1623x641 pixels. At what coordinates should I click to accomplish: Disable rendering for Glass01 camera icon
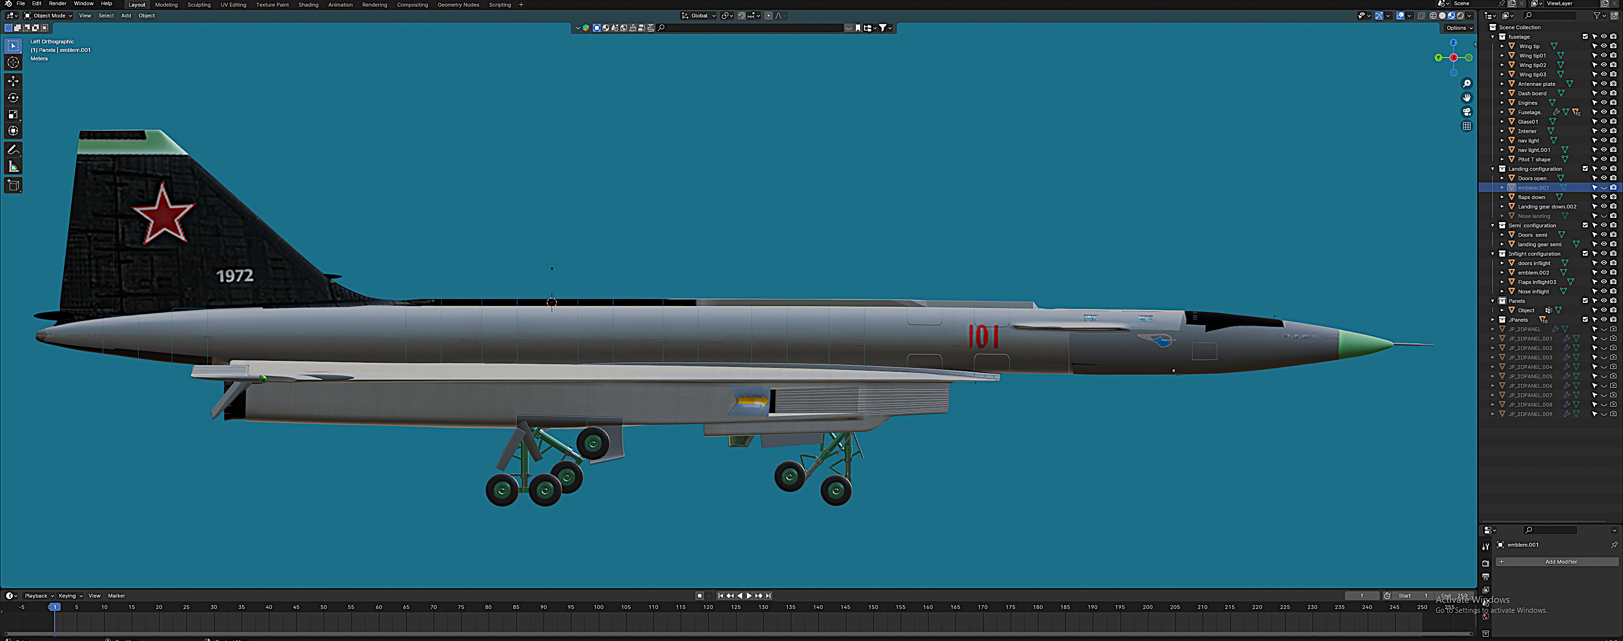click(x=1614, y=122)
